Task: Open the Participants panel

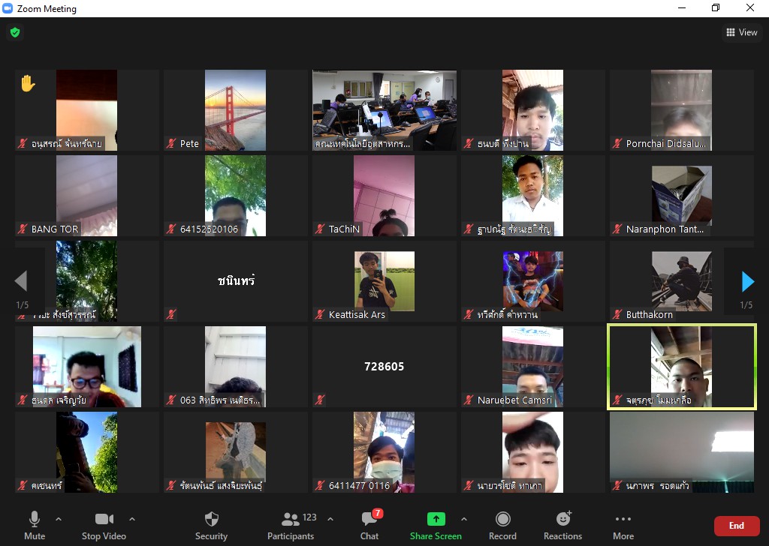Action: click(x=291, y=526)
